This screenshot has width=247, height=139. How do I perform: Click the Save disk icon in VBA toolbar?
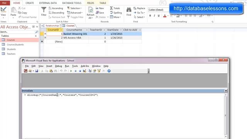click(37, 71)
